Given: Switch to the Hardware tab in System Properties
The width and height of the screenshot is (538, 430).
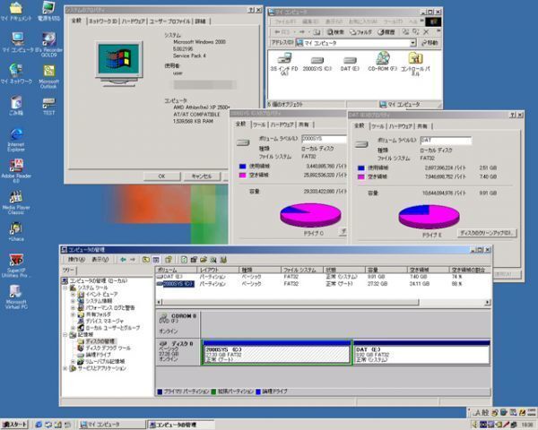Looking at the screenshot, I should 133,20.
